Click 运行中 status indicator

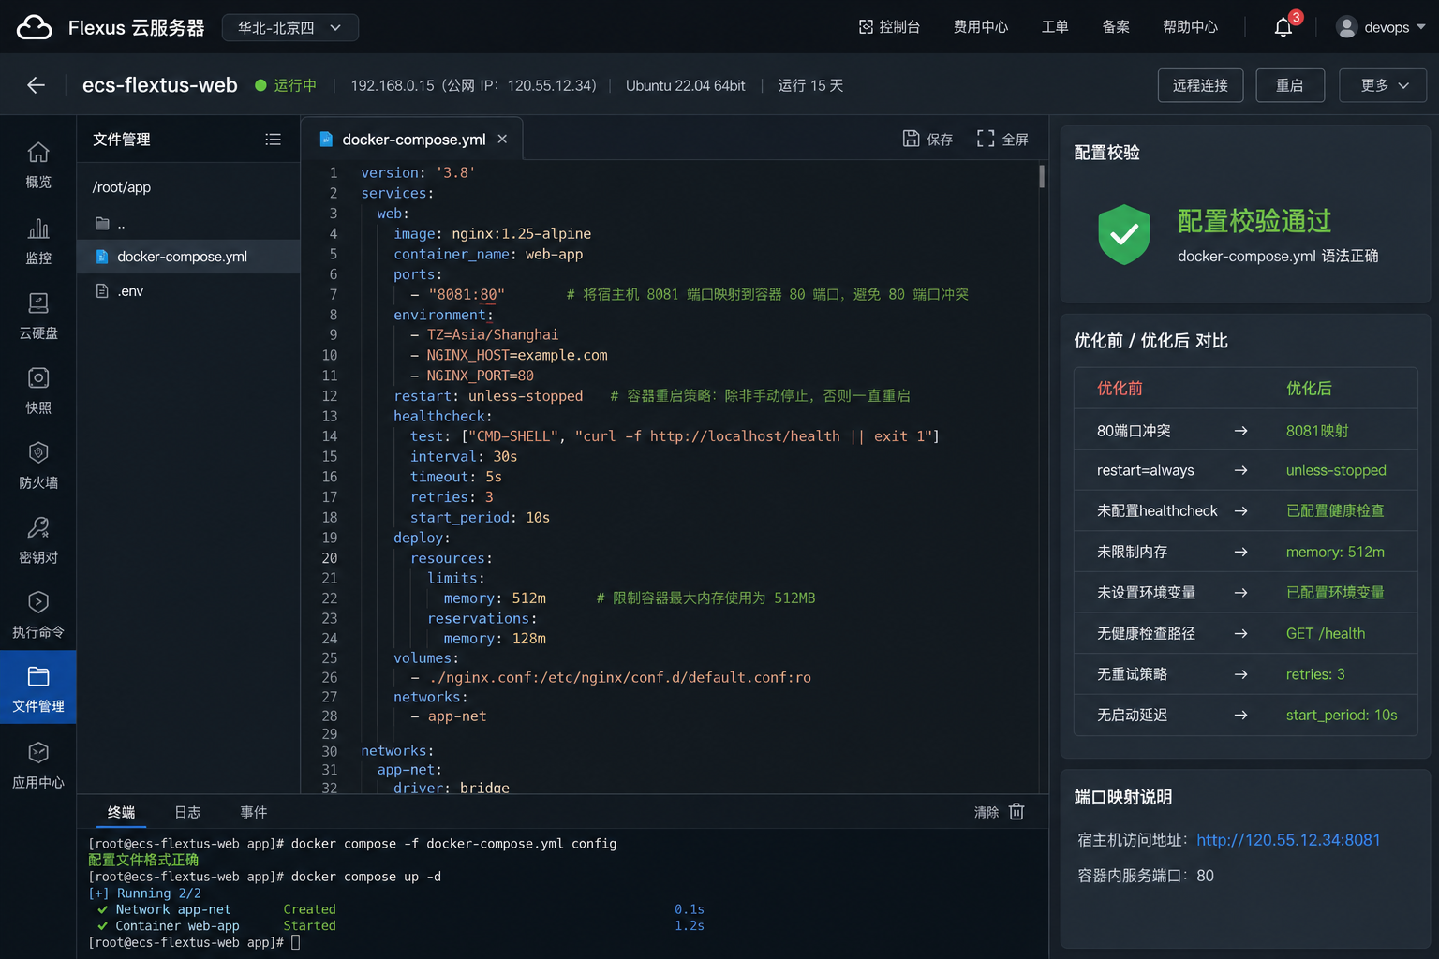(286, 85)
